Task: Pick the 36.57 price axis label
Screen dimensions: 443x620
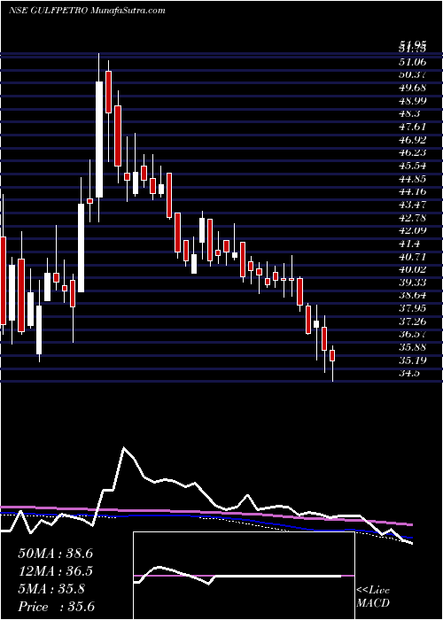Action: [413, 336]
